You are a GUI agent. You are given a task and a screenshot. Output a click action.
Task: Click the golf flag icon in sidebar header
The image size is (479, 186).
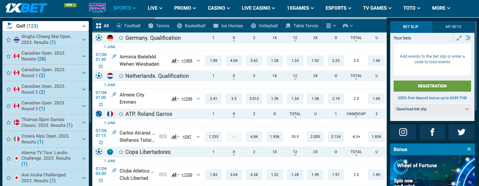9,26
